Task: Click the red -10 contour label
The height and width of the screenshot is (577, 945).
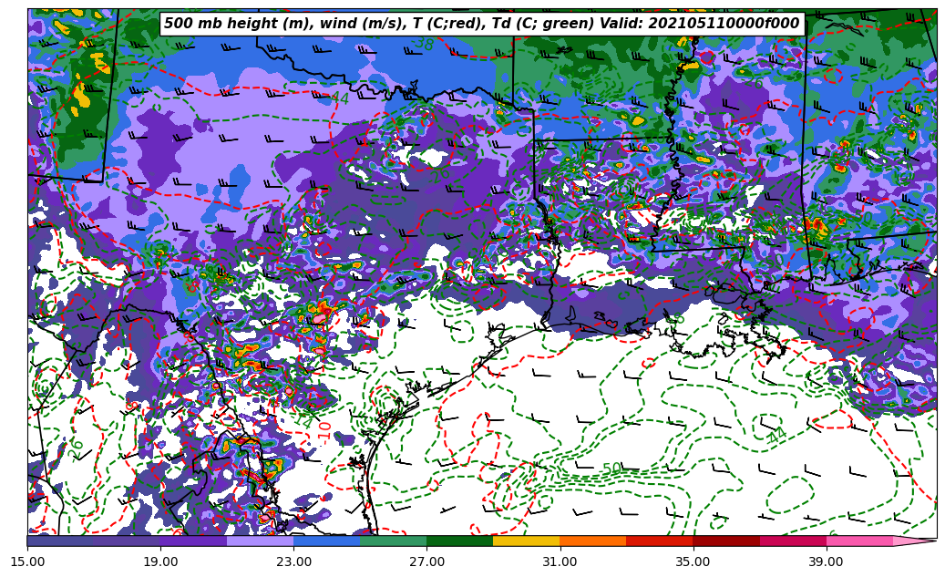Action: point(324,433)
